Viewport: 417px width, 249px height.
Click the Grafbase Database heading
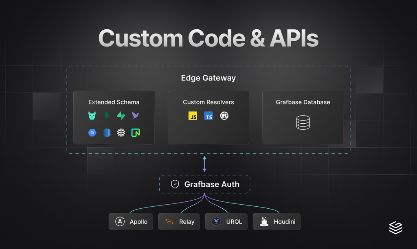click(x=303, y=102)
